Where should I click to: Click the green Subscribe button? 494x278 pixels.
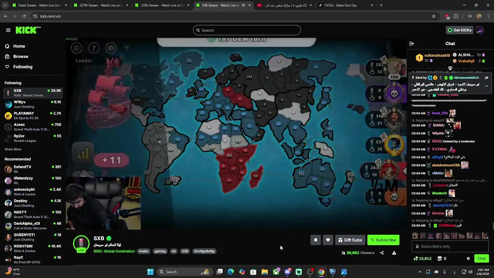(x=383, y=240)
